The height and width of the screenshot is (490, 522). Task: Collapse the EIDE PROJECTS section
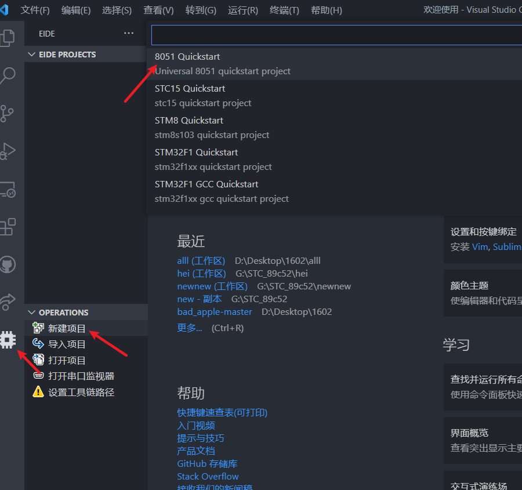[x=32, y=55]
